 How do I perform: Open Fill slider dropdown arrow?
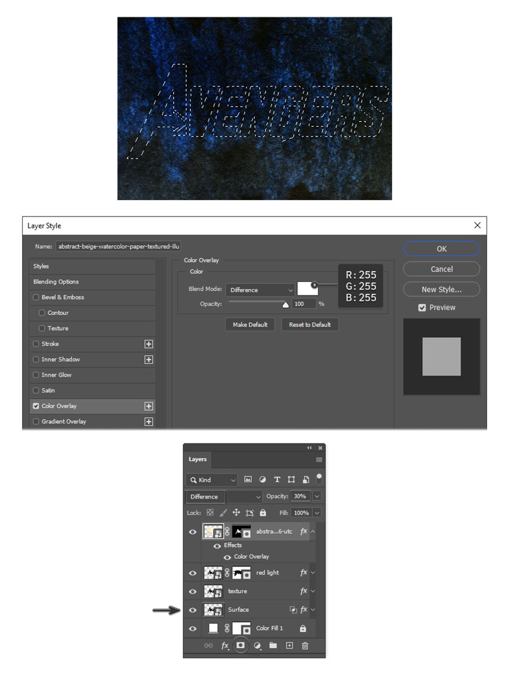317,512
